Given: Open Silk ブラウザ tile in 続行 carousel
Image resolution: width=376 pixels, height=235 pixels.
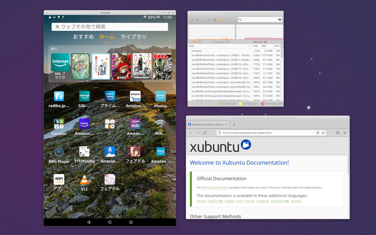Looking at the screenshot, I should [60, 66].
